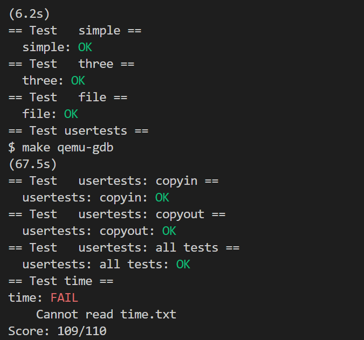Image resolution: width=364 pixels, height=340 pixels.
Task: Click the '== Test simple ==' header
Action: (x=75, y=31)
